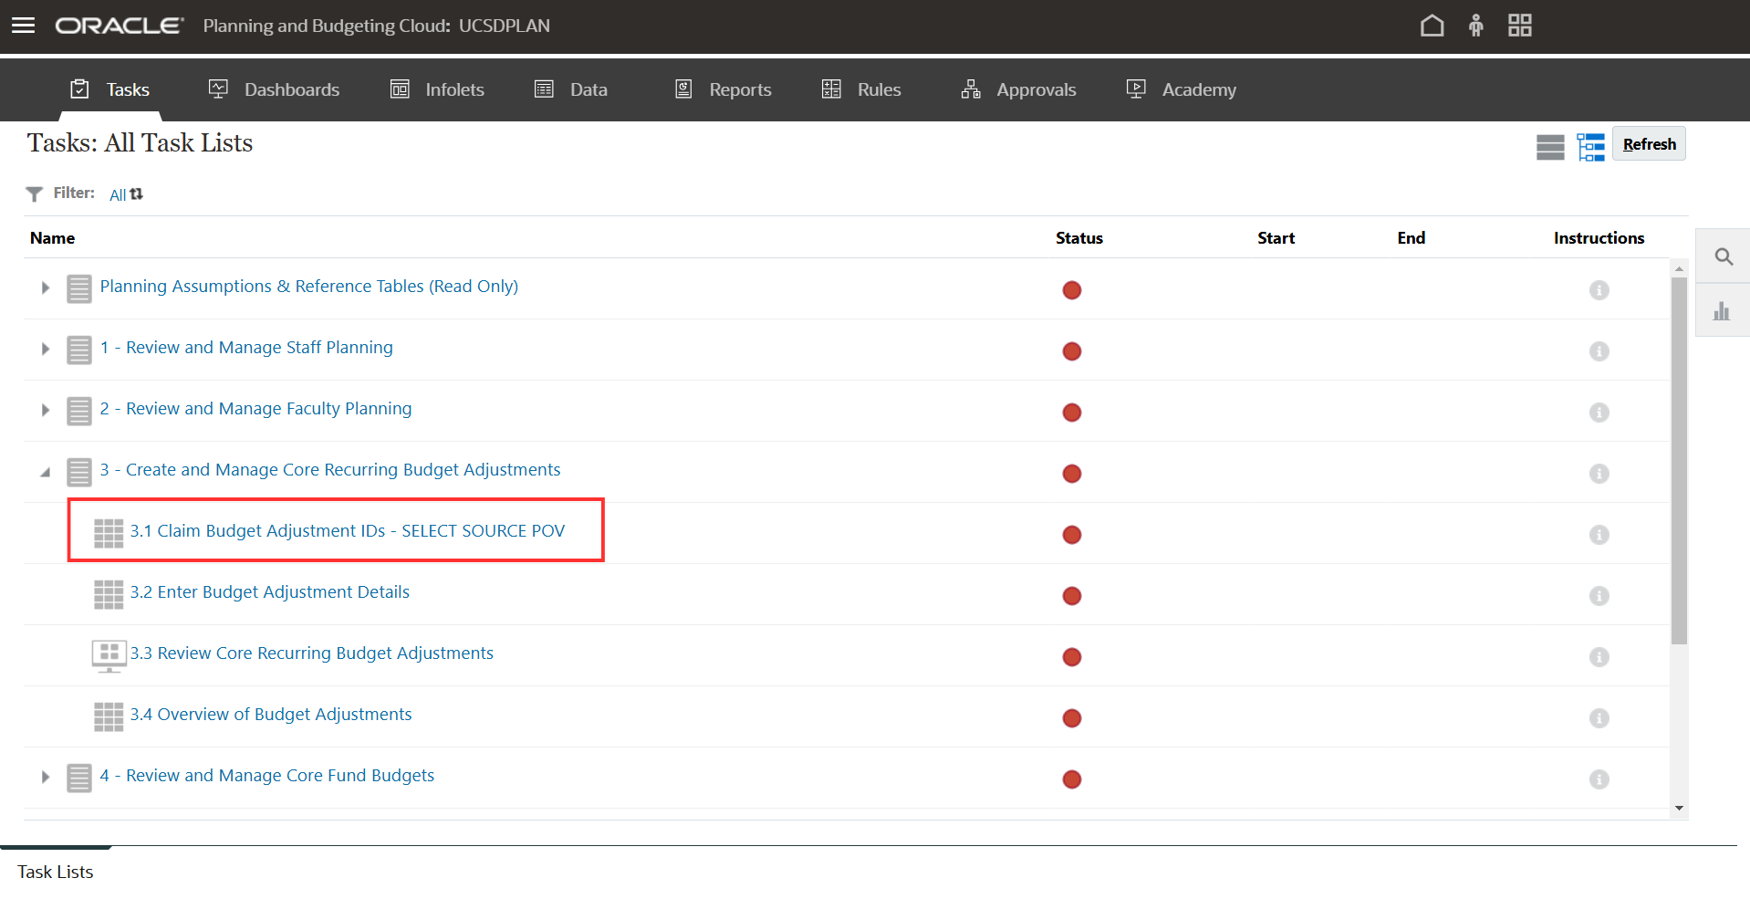
Task: Click the red status dot for 3.4 Overview of Budget Adjustments
Action: [x=1072, y=718]
